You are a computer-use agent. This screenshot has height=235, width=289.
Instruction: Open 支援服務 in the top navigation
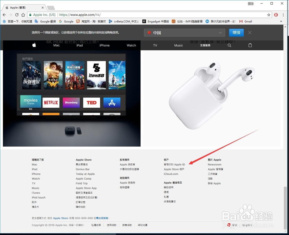205,45
